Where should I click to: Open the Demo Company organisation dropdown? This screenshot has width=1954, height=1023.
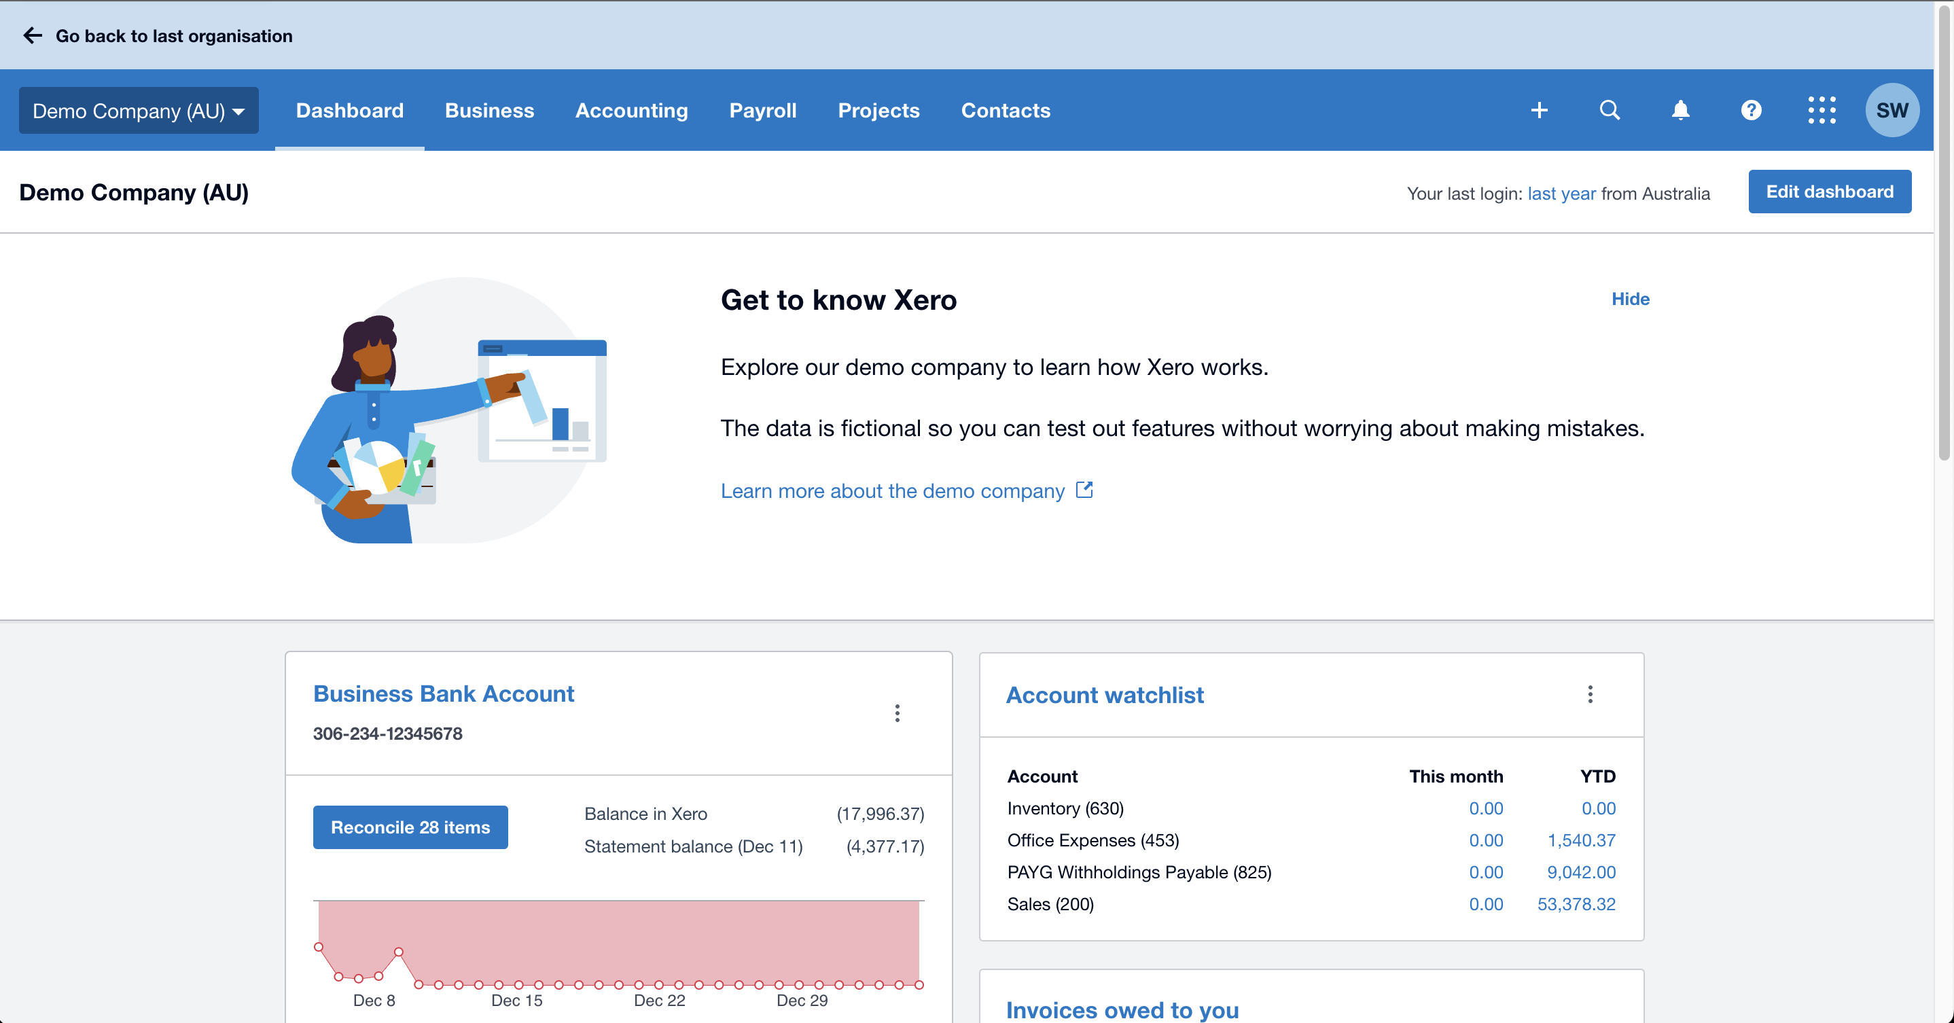coord(138,110)
